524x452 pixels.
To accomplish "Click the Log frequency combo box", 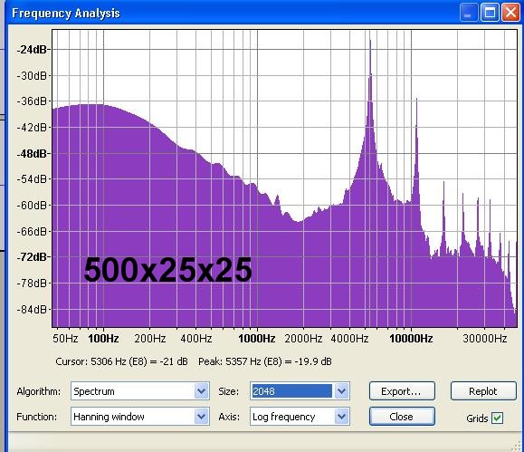I will point(300,416).
